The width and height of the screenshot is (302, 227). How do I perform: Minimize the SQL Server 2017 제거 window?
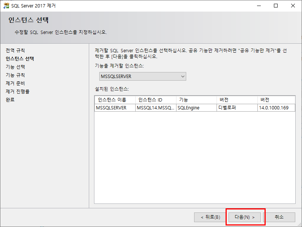tap(259, 6)
